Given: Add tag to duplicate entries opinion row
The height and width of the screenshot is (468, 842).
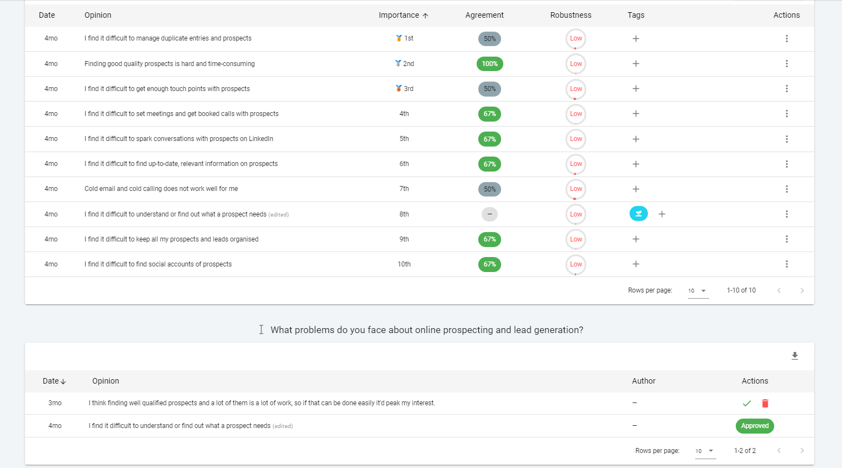Looking at the screenshot, I should (x=636, y=38).
